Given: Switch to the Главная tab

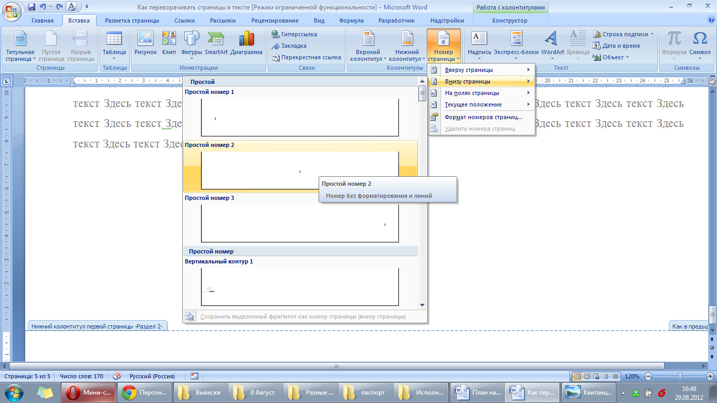Looking at the screenshot, I should [x=43, y=20].
